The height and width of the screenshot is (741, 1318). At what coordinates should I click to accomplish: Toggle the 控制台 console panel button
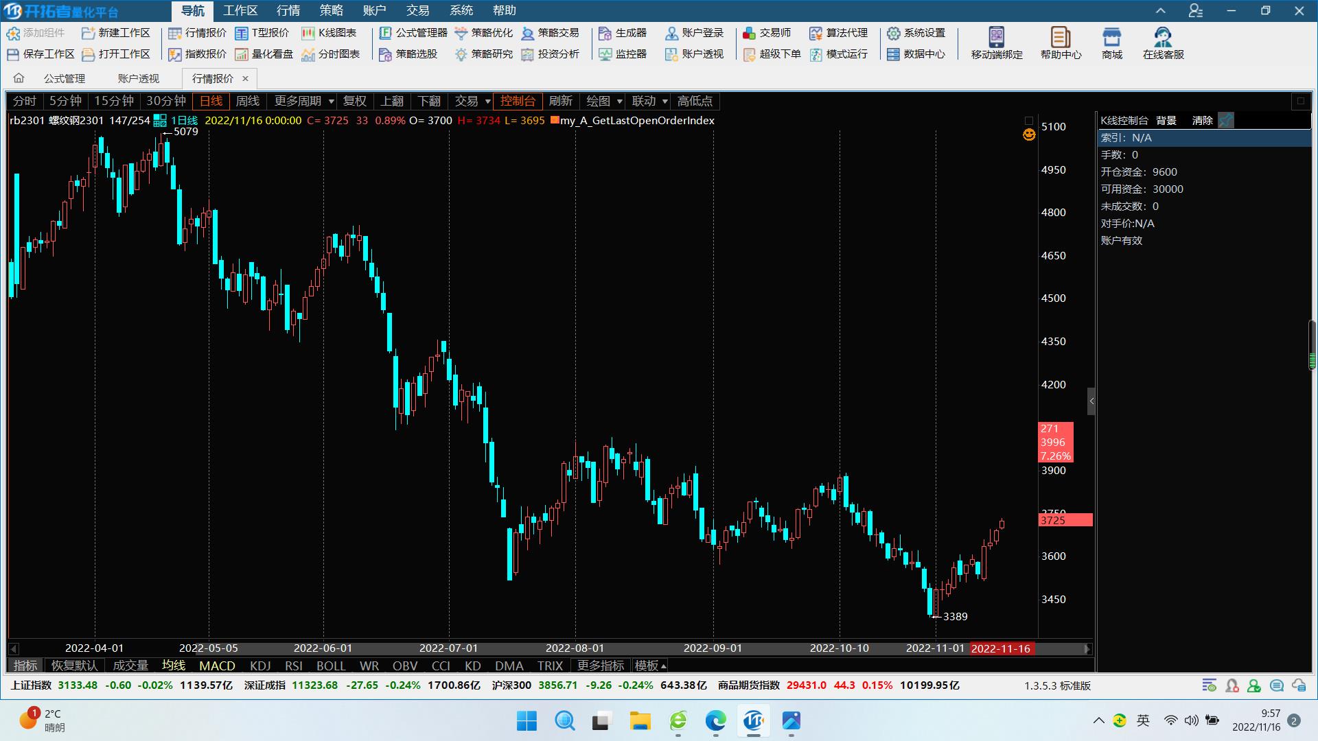[x=518, y=101]
